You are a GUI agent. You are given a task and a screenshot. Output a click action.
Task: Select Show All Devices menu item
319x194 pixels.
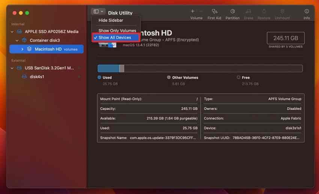116,37
